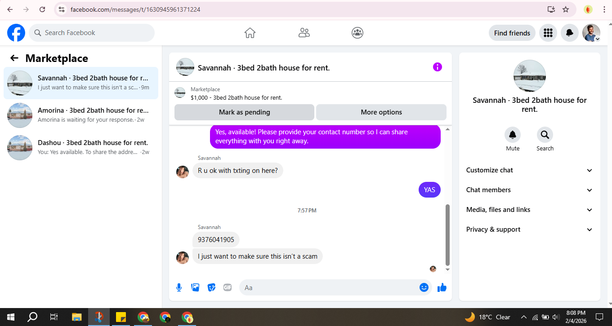The height and width of the screenshot is (326, 612).
Task: Open the Dashou conversation
Action: coord(81,148)
